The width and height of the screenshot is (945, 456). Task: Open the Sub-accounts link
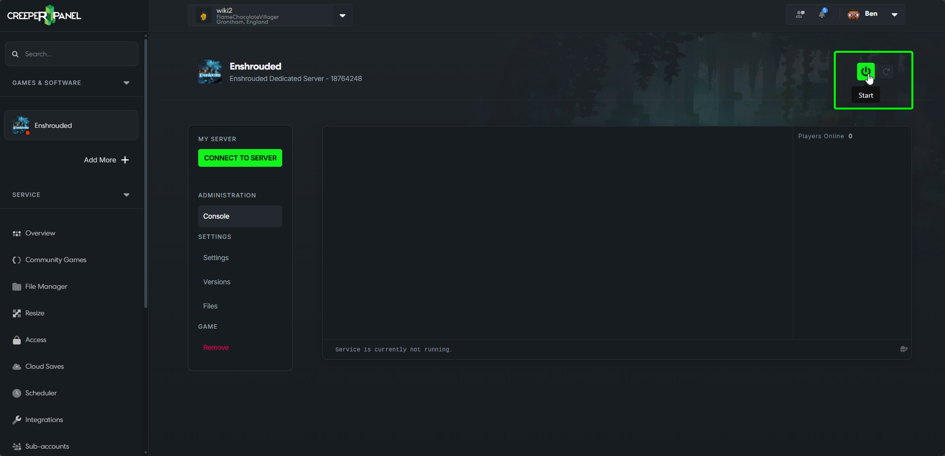[47, 447]
